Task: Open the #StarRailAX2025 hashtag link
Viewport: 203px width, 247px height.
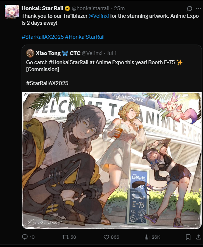Action: pos(43,37)
